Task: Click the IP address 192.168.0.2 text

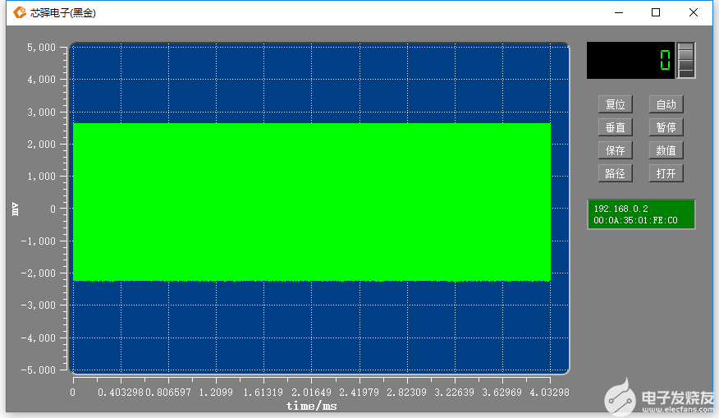Action: [x=621, y=209]
